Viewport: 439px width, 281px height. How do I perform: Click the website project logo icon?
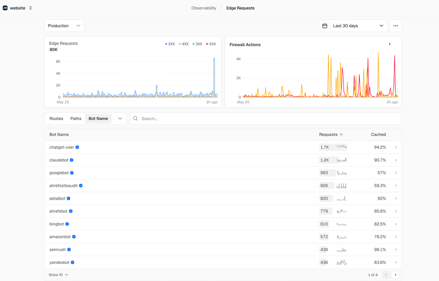(x=5, y=8)
